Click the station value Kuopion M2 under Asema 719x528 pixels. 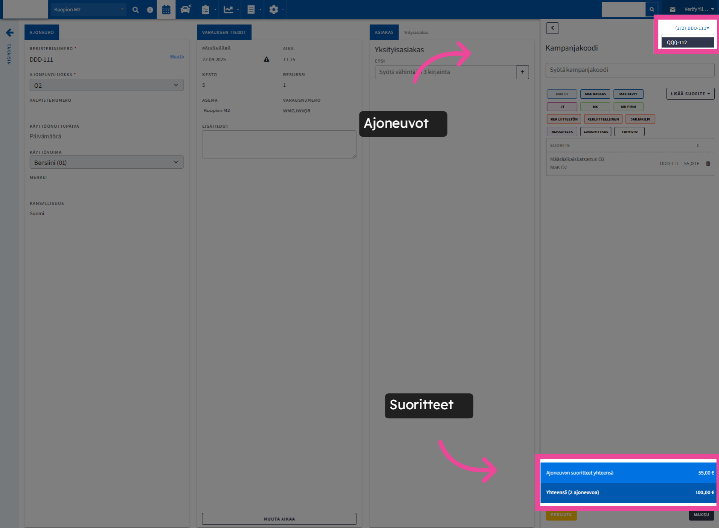click(x=217, y=110)
